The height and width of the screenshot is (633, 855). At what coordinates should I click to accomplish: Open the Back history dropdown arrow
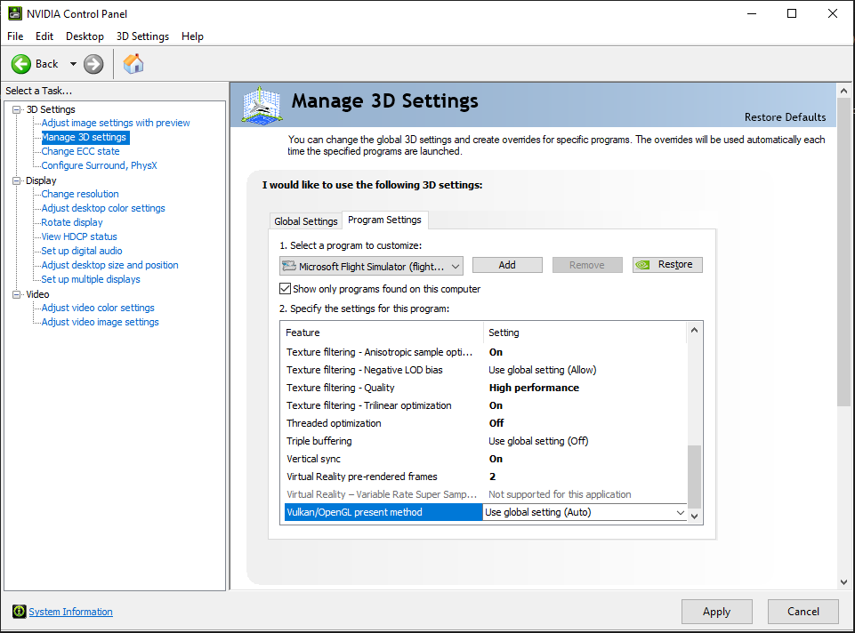click(x=73, y=64)
